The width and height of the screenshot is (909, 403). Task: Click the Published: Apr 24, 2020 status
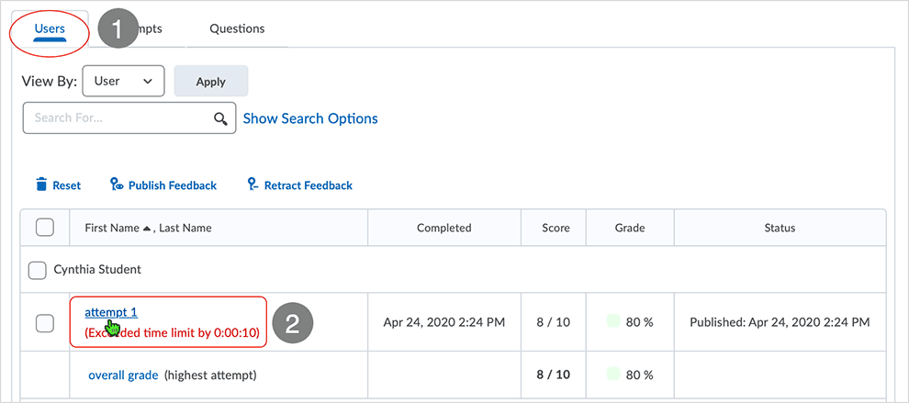[x=780, y=322]
